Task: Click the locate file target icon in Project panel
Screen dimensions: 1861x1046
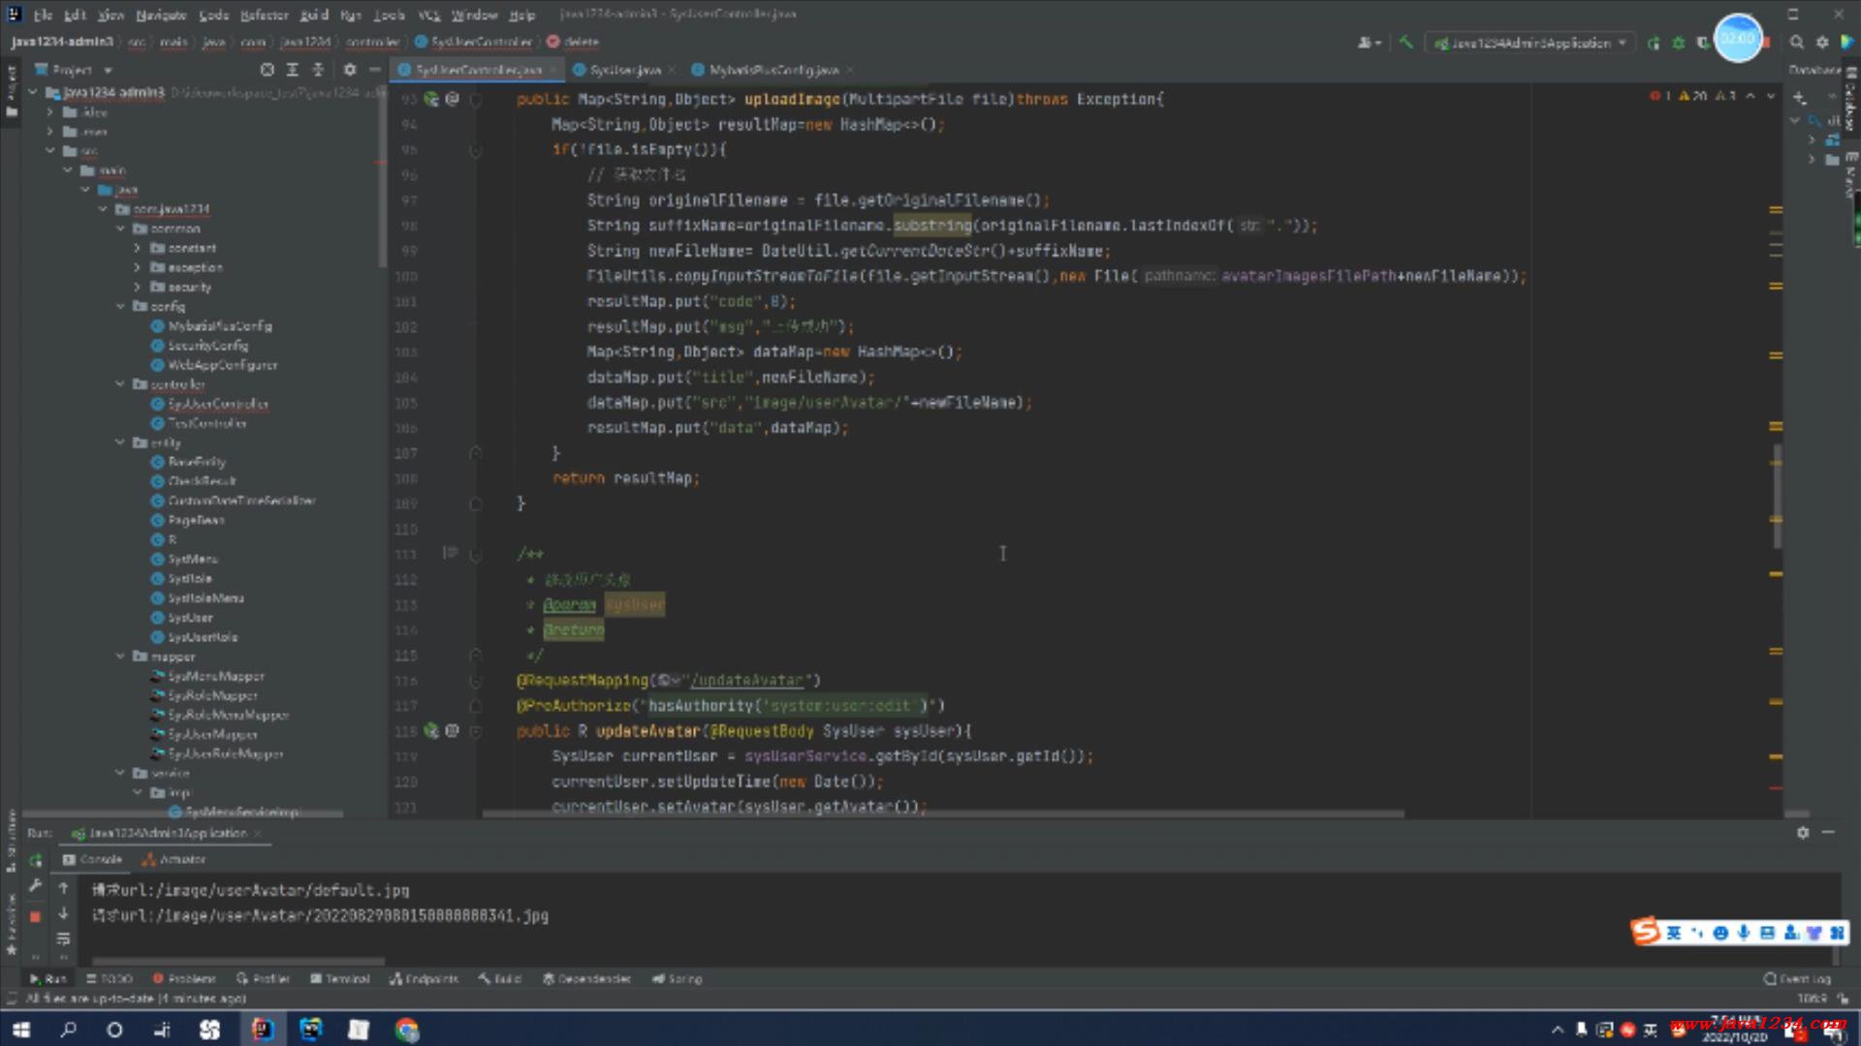Action: click(x=268, y=70)
